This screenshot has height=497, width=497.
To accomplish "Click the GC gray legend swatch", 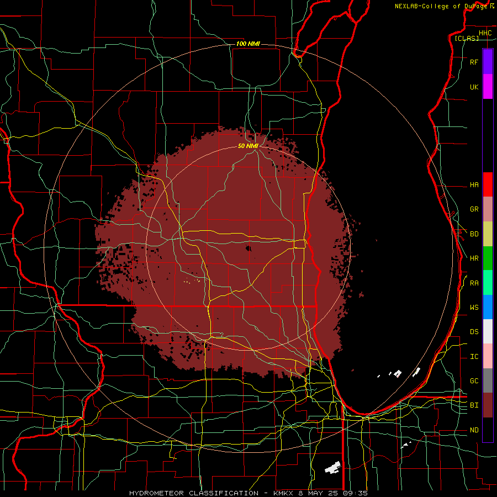I will 488,380.
